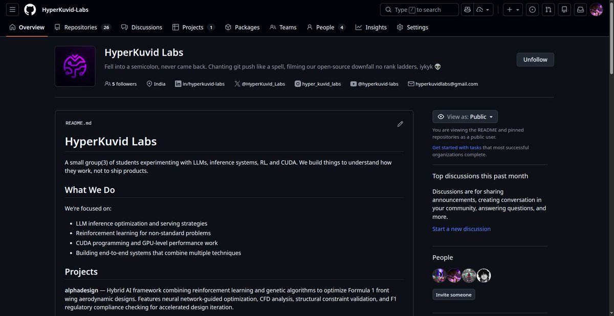The width and height of the screenshot is (614, 316).
Task: Click the README.md file name label
Action: (x=78, y=123)
